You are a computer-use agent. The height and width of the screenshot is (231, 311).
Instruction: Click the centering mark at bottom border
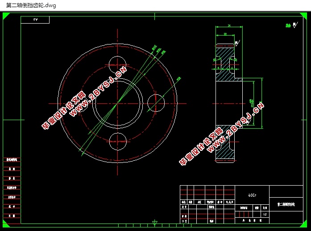155,223
